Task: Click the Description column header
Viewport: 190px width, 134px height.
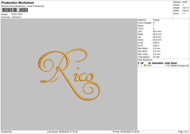Action: tap(157, 63)
